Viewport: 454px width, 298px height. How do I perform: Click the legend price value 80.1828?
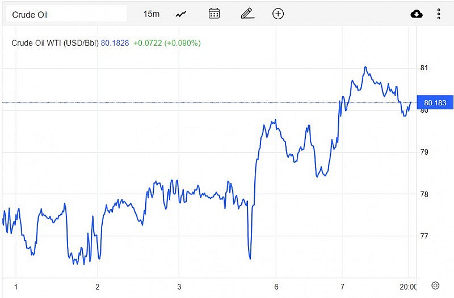115,43
